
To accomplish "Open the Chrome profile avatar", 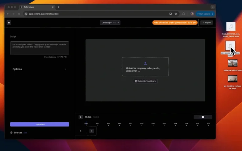I will pyautogui.click(x=192, y=14).
